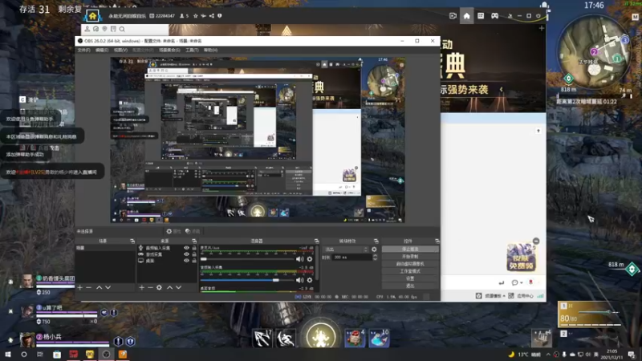
Task: Click the 启动虚拟摄像机 virtual camera button
Action: point(410,264)
